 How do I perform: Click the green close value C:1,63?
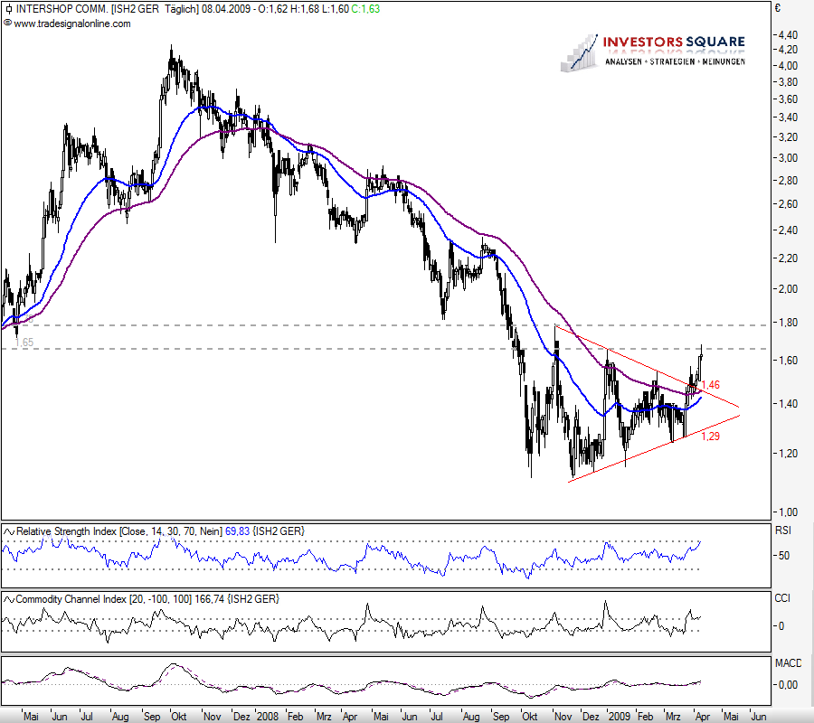pyautogui.click(x=365, y=9)
